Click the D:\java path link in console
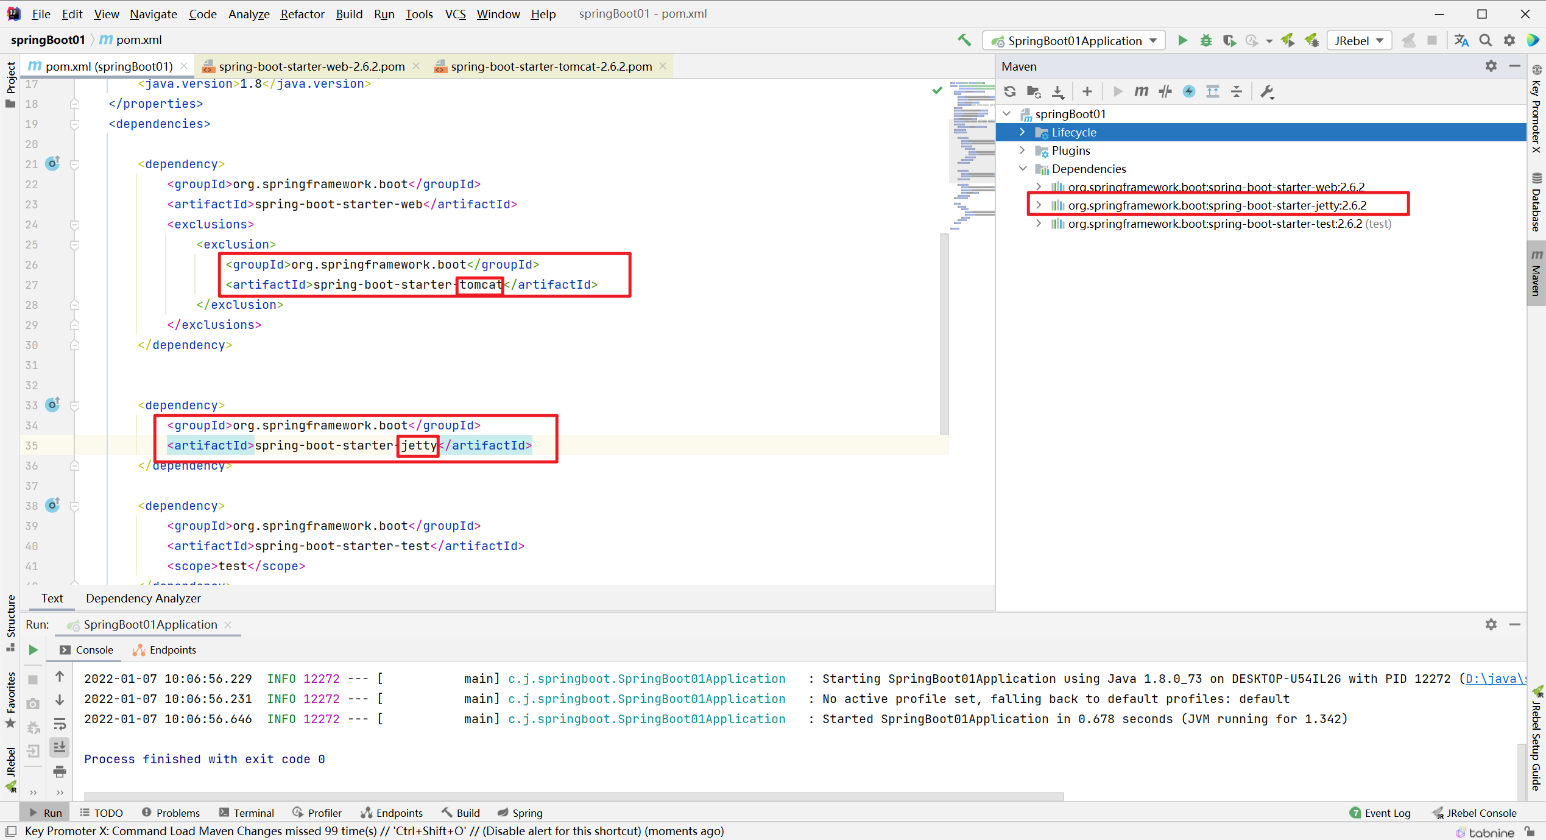This screenshot has height=840, width=1546. (1495, 679)
